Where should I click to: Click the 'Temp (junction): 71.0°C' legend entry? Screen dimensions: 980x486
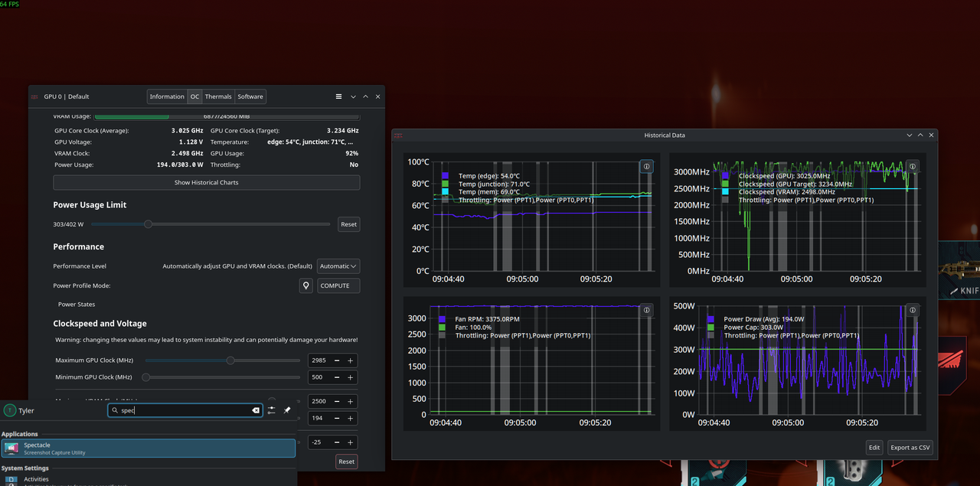494,184
